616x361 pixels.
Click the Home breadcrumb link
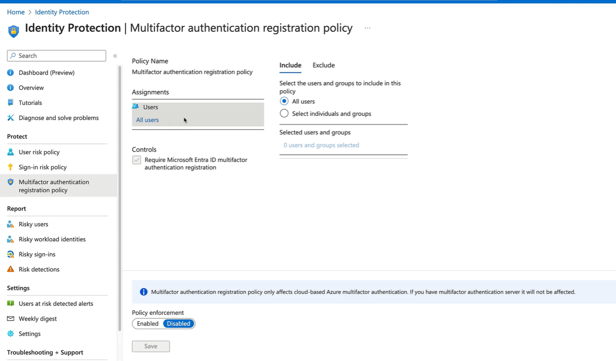click(16, 12)
